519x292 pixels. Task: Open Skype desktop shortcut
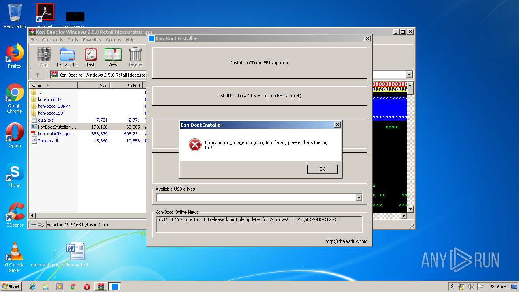[x=15, y=176]
